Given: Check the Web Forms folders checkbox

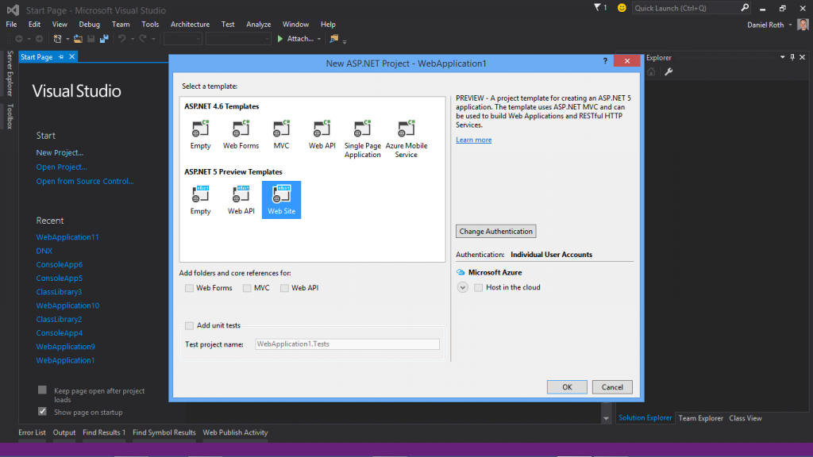Looking at the screenshot, I should point(189,288).
